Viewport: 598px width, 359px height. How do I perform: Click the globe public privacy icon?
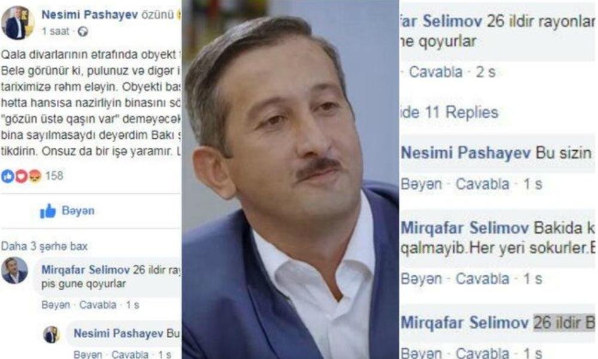click(83, 32)
